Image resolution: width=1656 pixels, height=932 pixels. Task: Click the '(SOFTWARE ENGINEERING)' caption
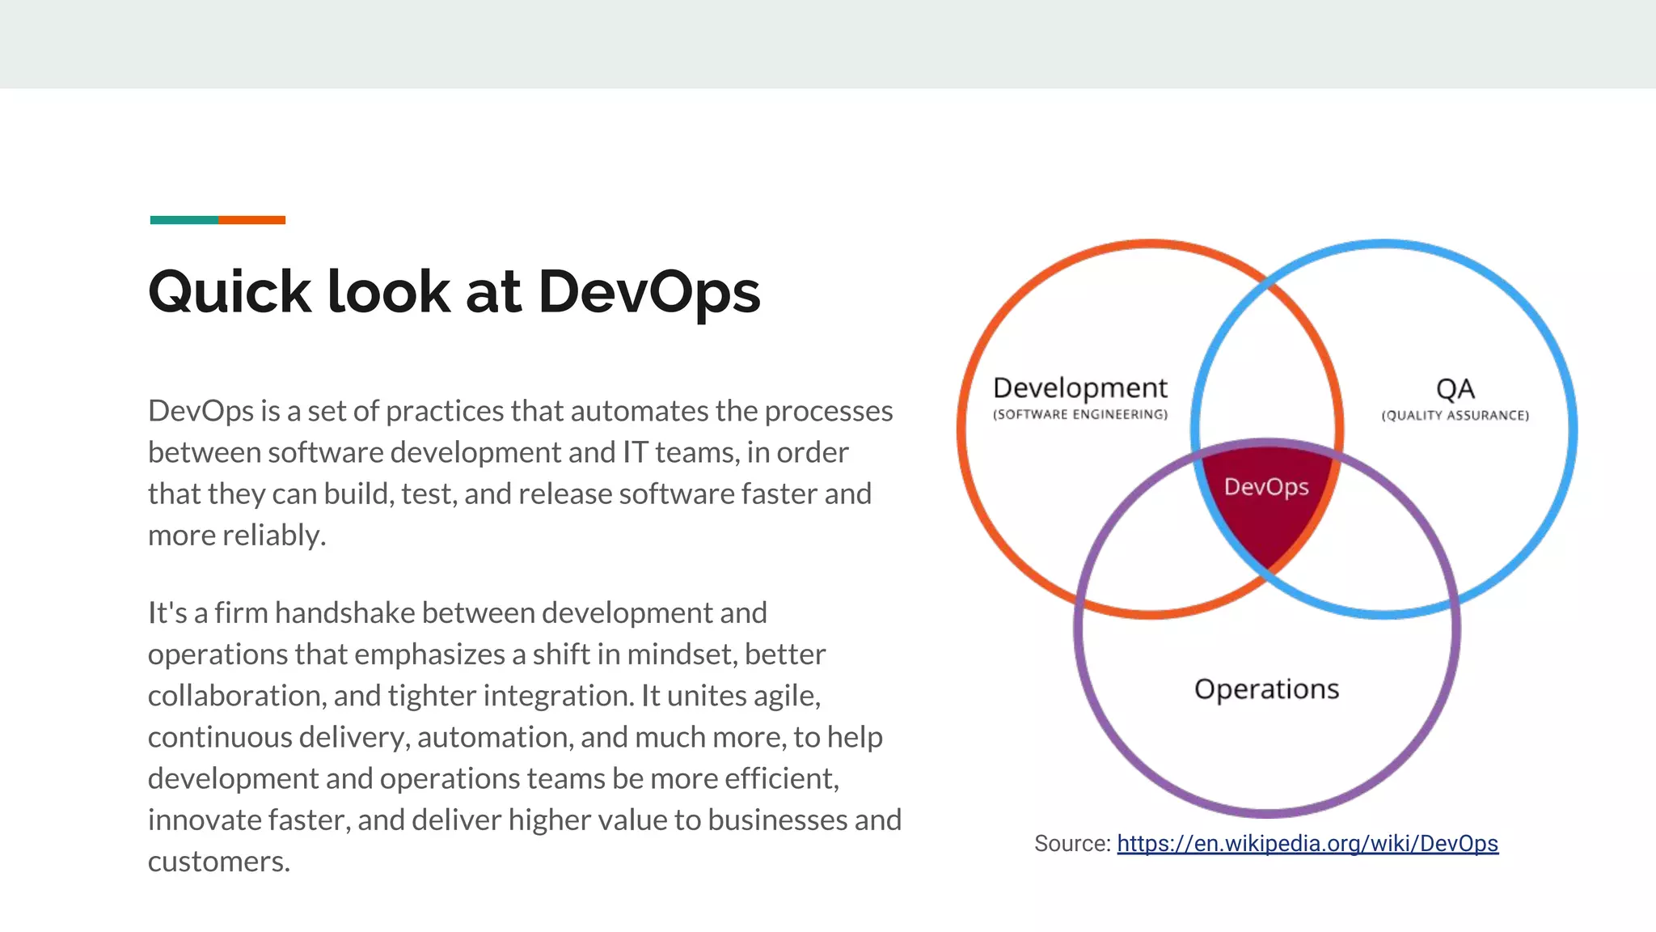click(1080, 414)
